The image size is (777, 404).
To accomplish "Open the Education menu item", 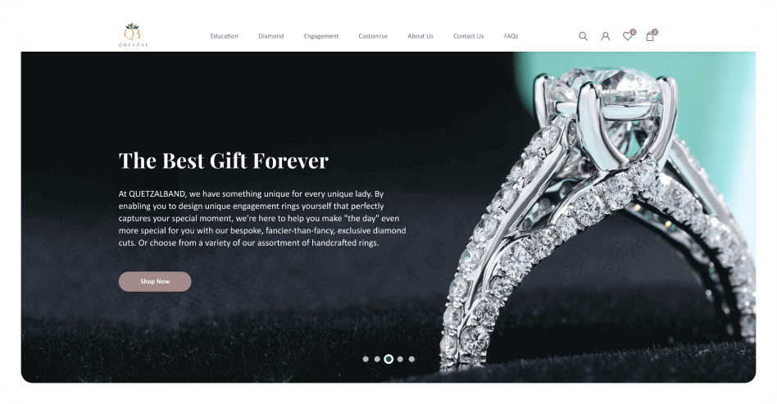I will pos(224,36).
